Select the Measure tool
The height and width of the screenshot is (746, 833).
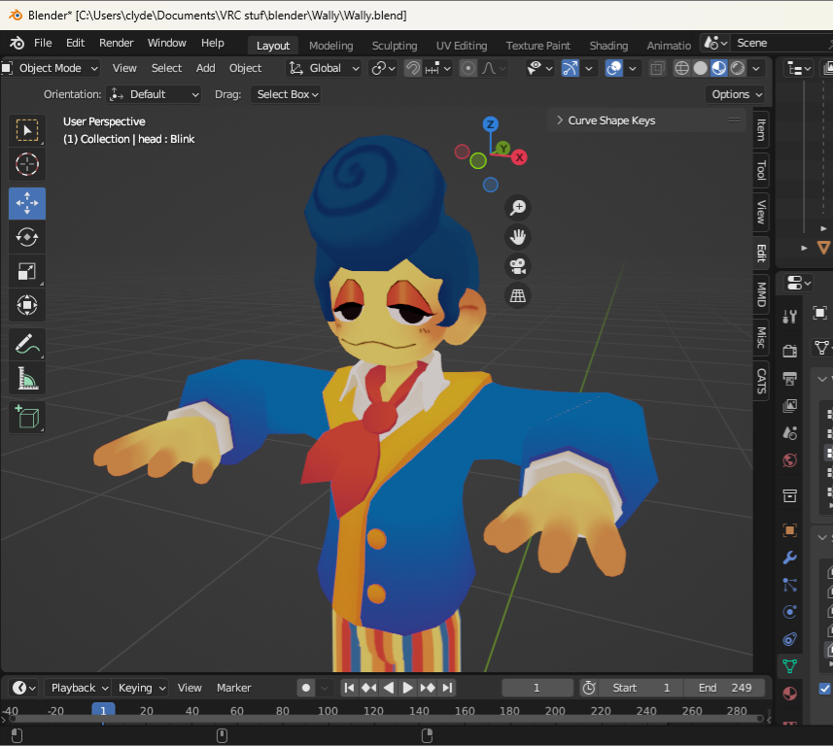[x=27, y=378]
